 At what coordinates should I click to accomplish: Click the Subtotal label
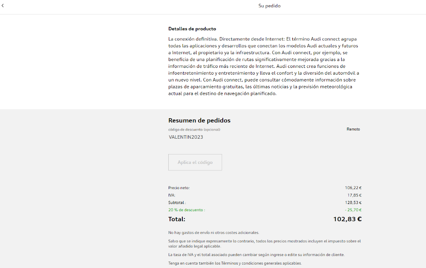click(177, 203)
